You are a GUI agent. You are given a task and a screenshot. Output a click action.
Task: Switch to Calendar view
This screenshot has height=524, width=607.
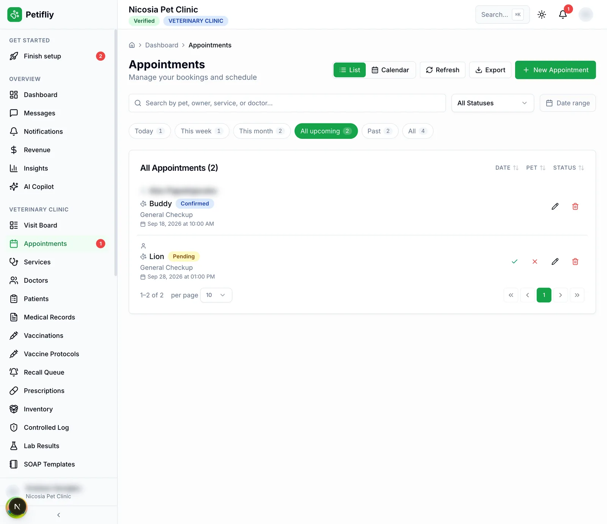click(390, 70)
